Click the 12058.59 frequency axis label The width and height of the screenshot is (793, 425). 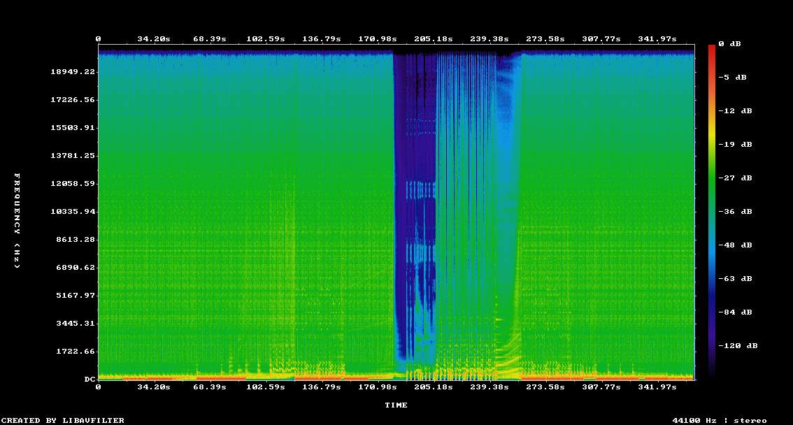coord(73,184)
